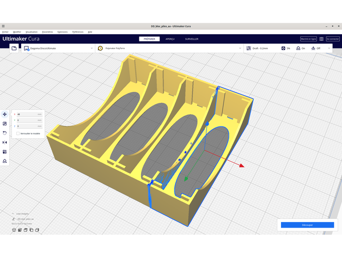Viewport: 342px width, 257px height.
Task: Open the SURVEILLER stage tab
Action: pyautogui.click(x=192, y=39)
